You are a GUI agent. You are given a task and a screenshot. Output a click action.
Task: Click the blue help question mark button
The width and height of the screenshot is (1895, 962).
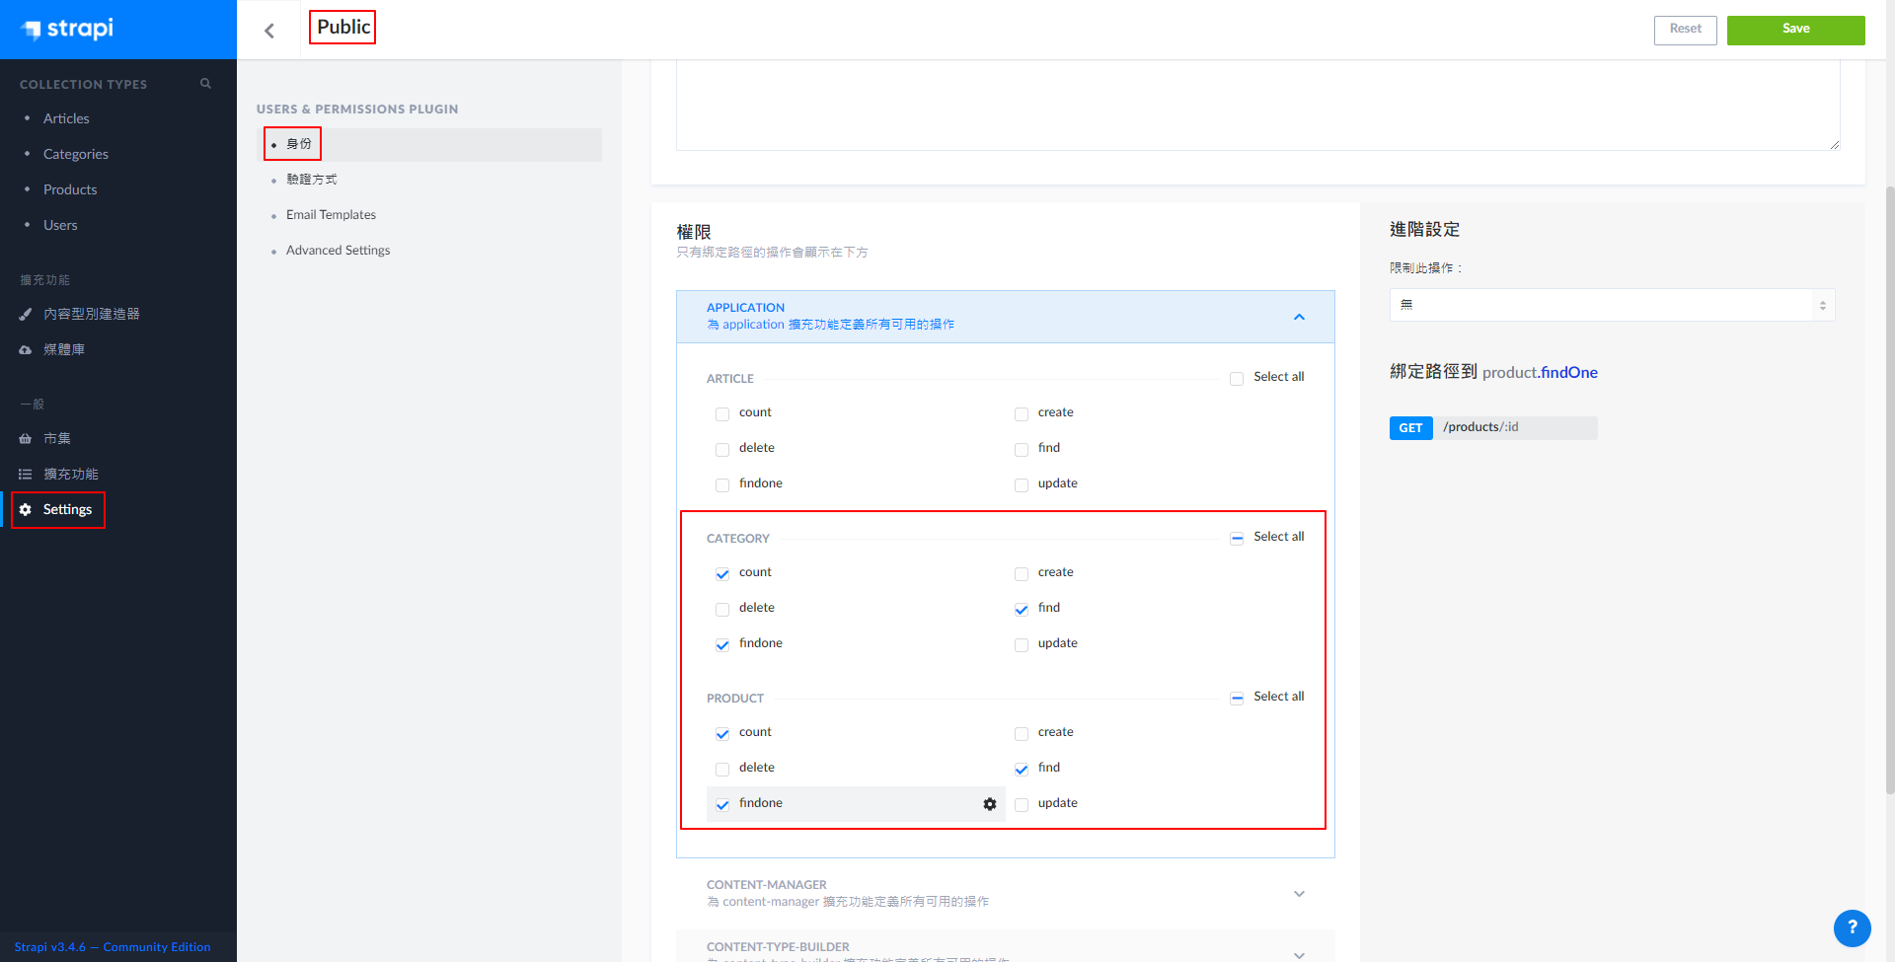point(1852,927)
